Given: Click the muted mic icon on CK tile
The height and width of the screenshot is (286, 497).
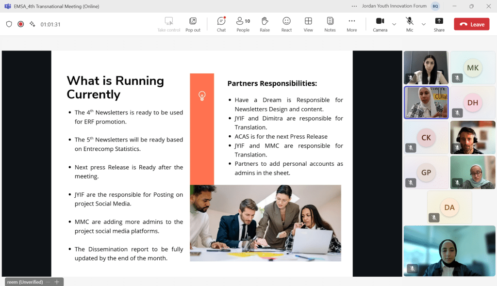Looking at the screenshot, I should [x=411, y=147].
